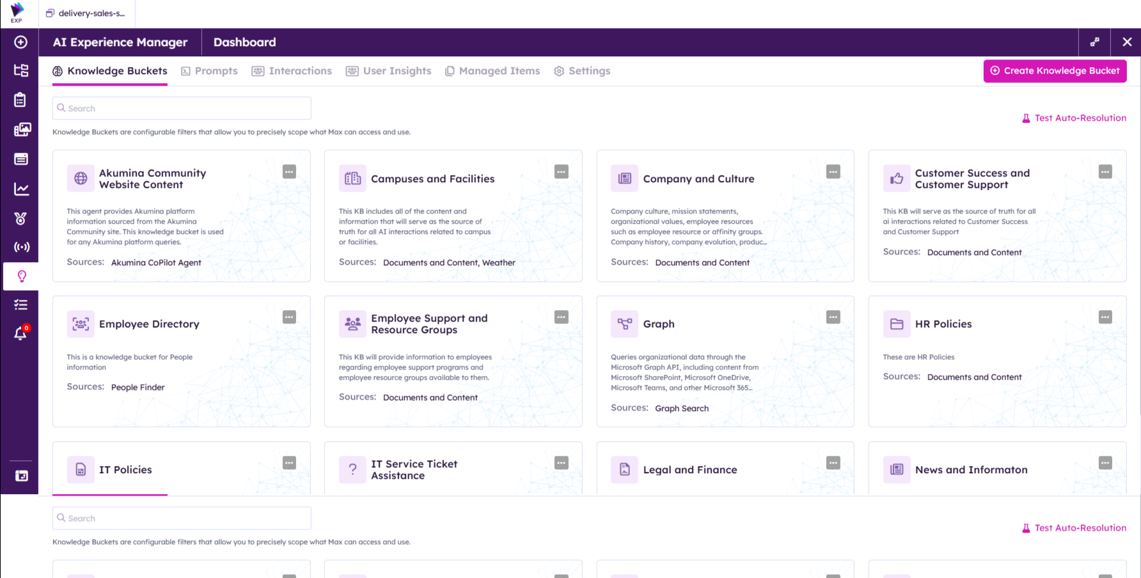This screenshot has height=578, width=1141.
Task: Click the Legal and Finance document icon
Action: 624,470
